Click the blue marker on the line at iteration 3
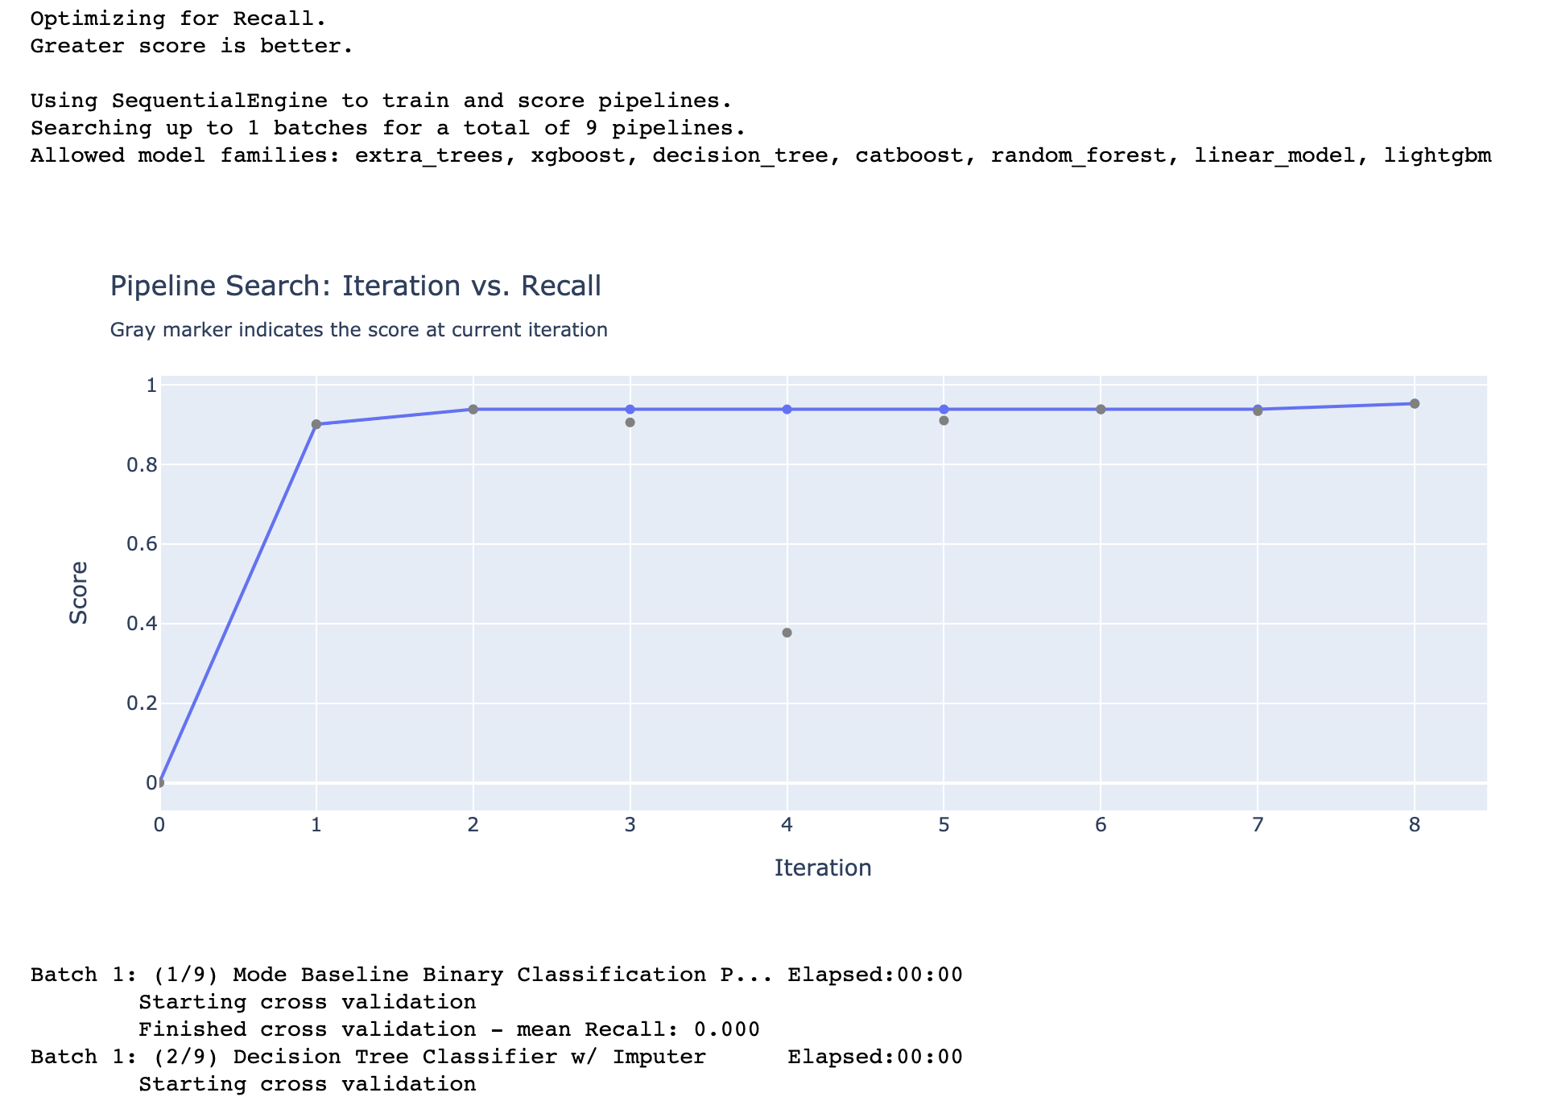The height and width of the screenshot is (1101, 1541). click(630, 410)
